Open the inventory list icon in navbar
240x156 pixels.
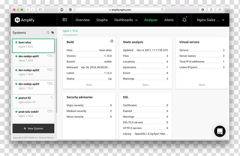(65, 19)
